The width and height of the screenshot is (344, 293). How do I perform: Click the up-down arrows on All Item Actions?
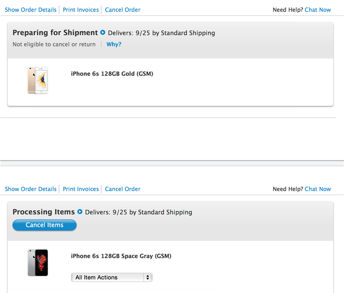pyautogui.click(x=147, y=278)
